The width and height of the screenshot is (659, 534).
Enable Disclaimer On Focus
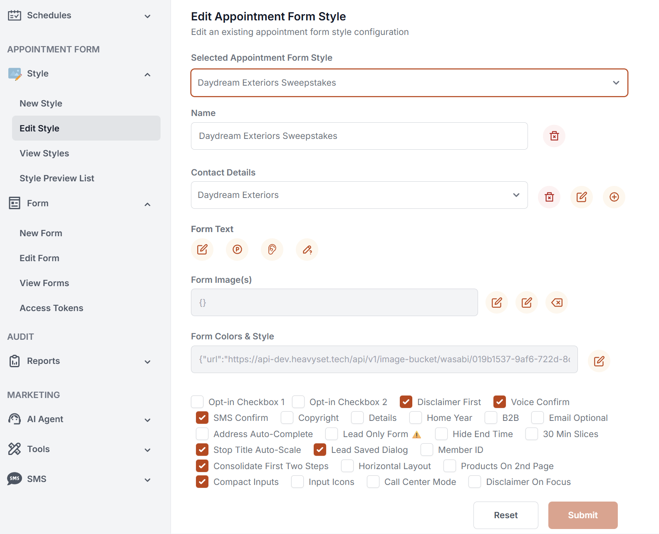475,482
